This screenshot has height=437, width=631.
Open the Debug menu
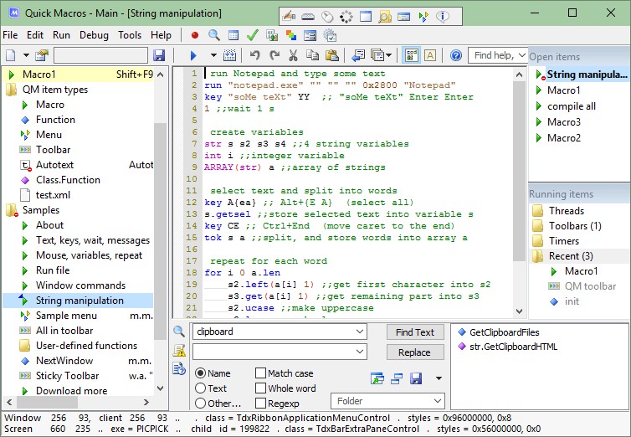click(94, 35)
